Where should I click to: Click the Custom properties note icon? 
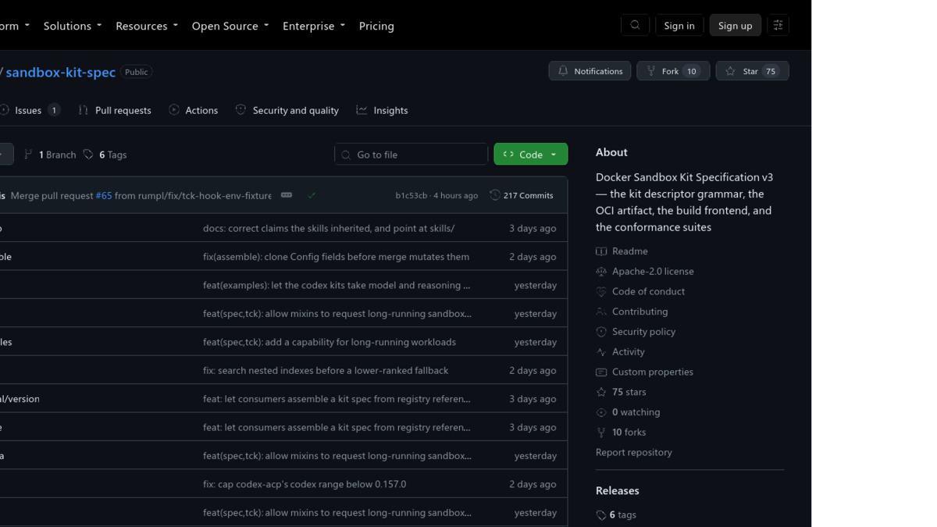pos(601,372)
